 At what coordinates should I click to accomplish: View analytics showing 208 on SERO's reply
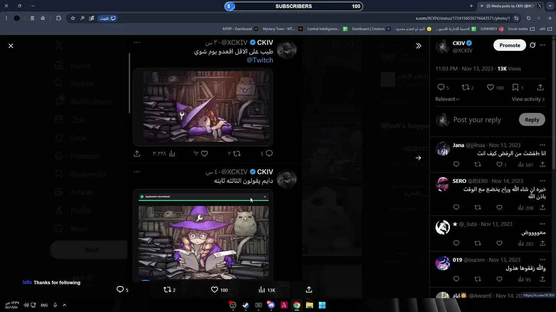tap(525, 208)
